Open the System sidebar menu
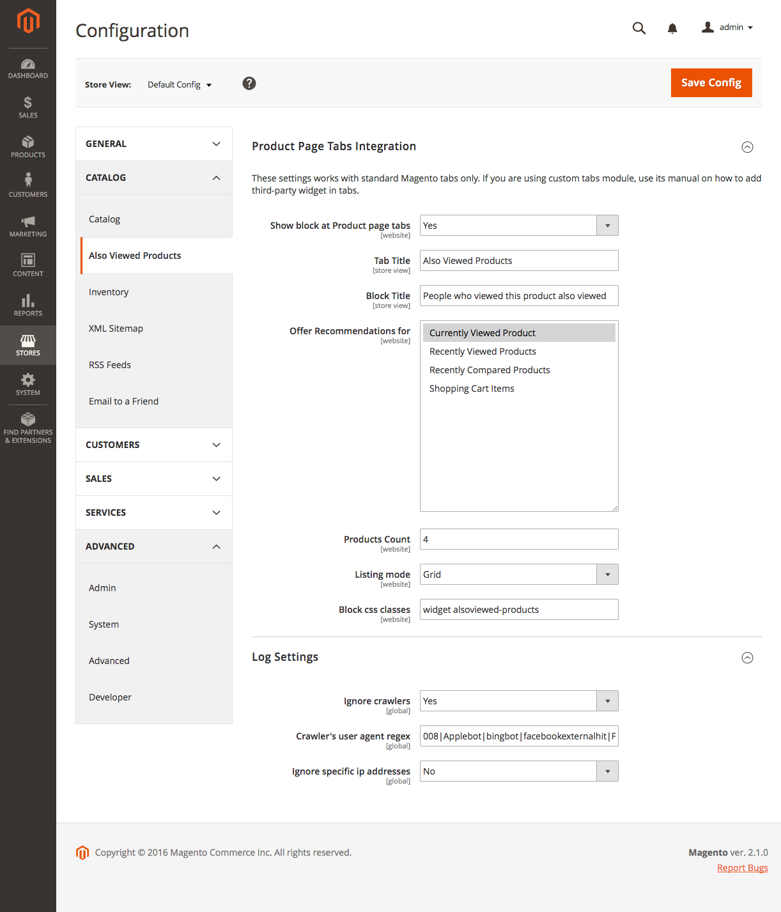Image resolution: width=781 pixels, height=912 pixels. pyautogui.click(x=28, y=385)
